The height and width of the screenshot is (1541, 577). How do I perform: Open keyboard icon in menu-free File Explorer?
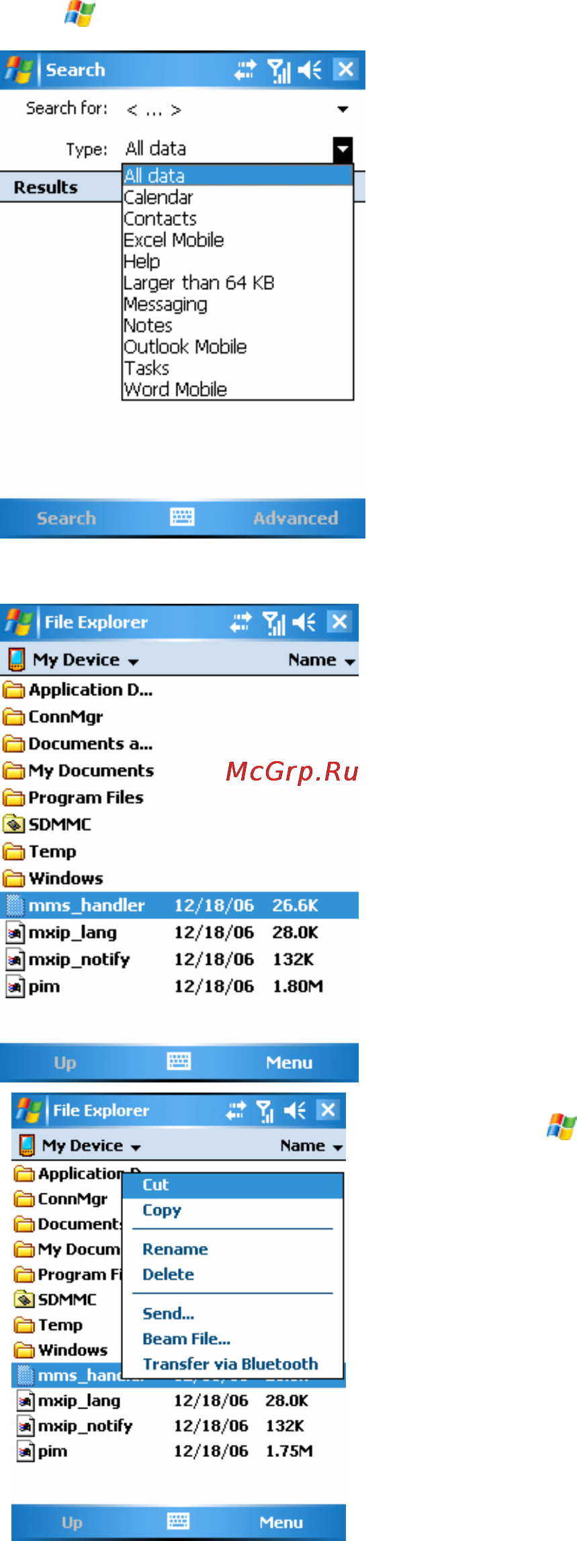[179, 1062]
